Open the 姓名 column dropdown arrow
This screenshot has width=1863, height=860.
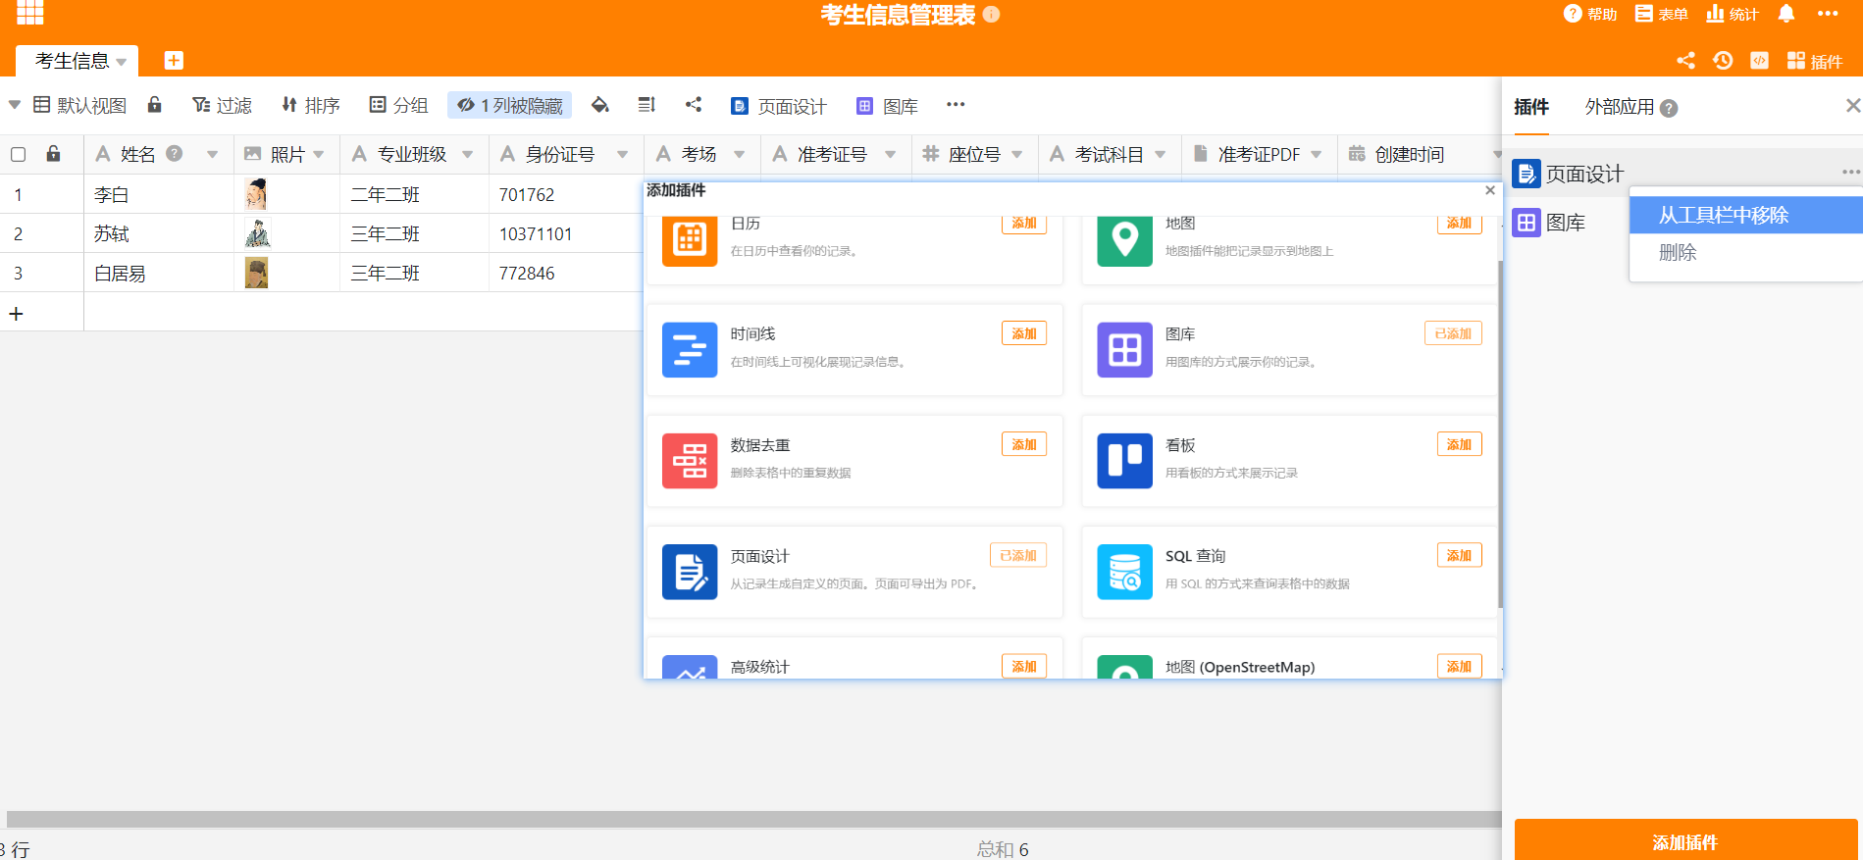(x=212, y=154)
